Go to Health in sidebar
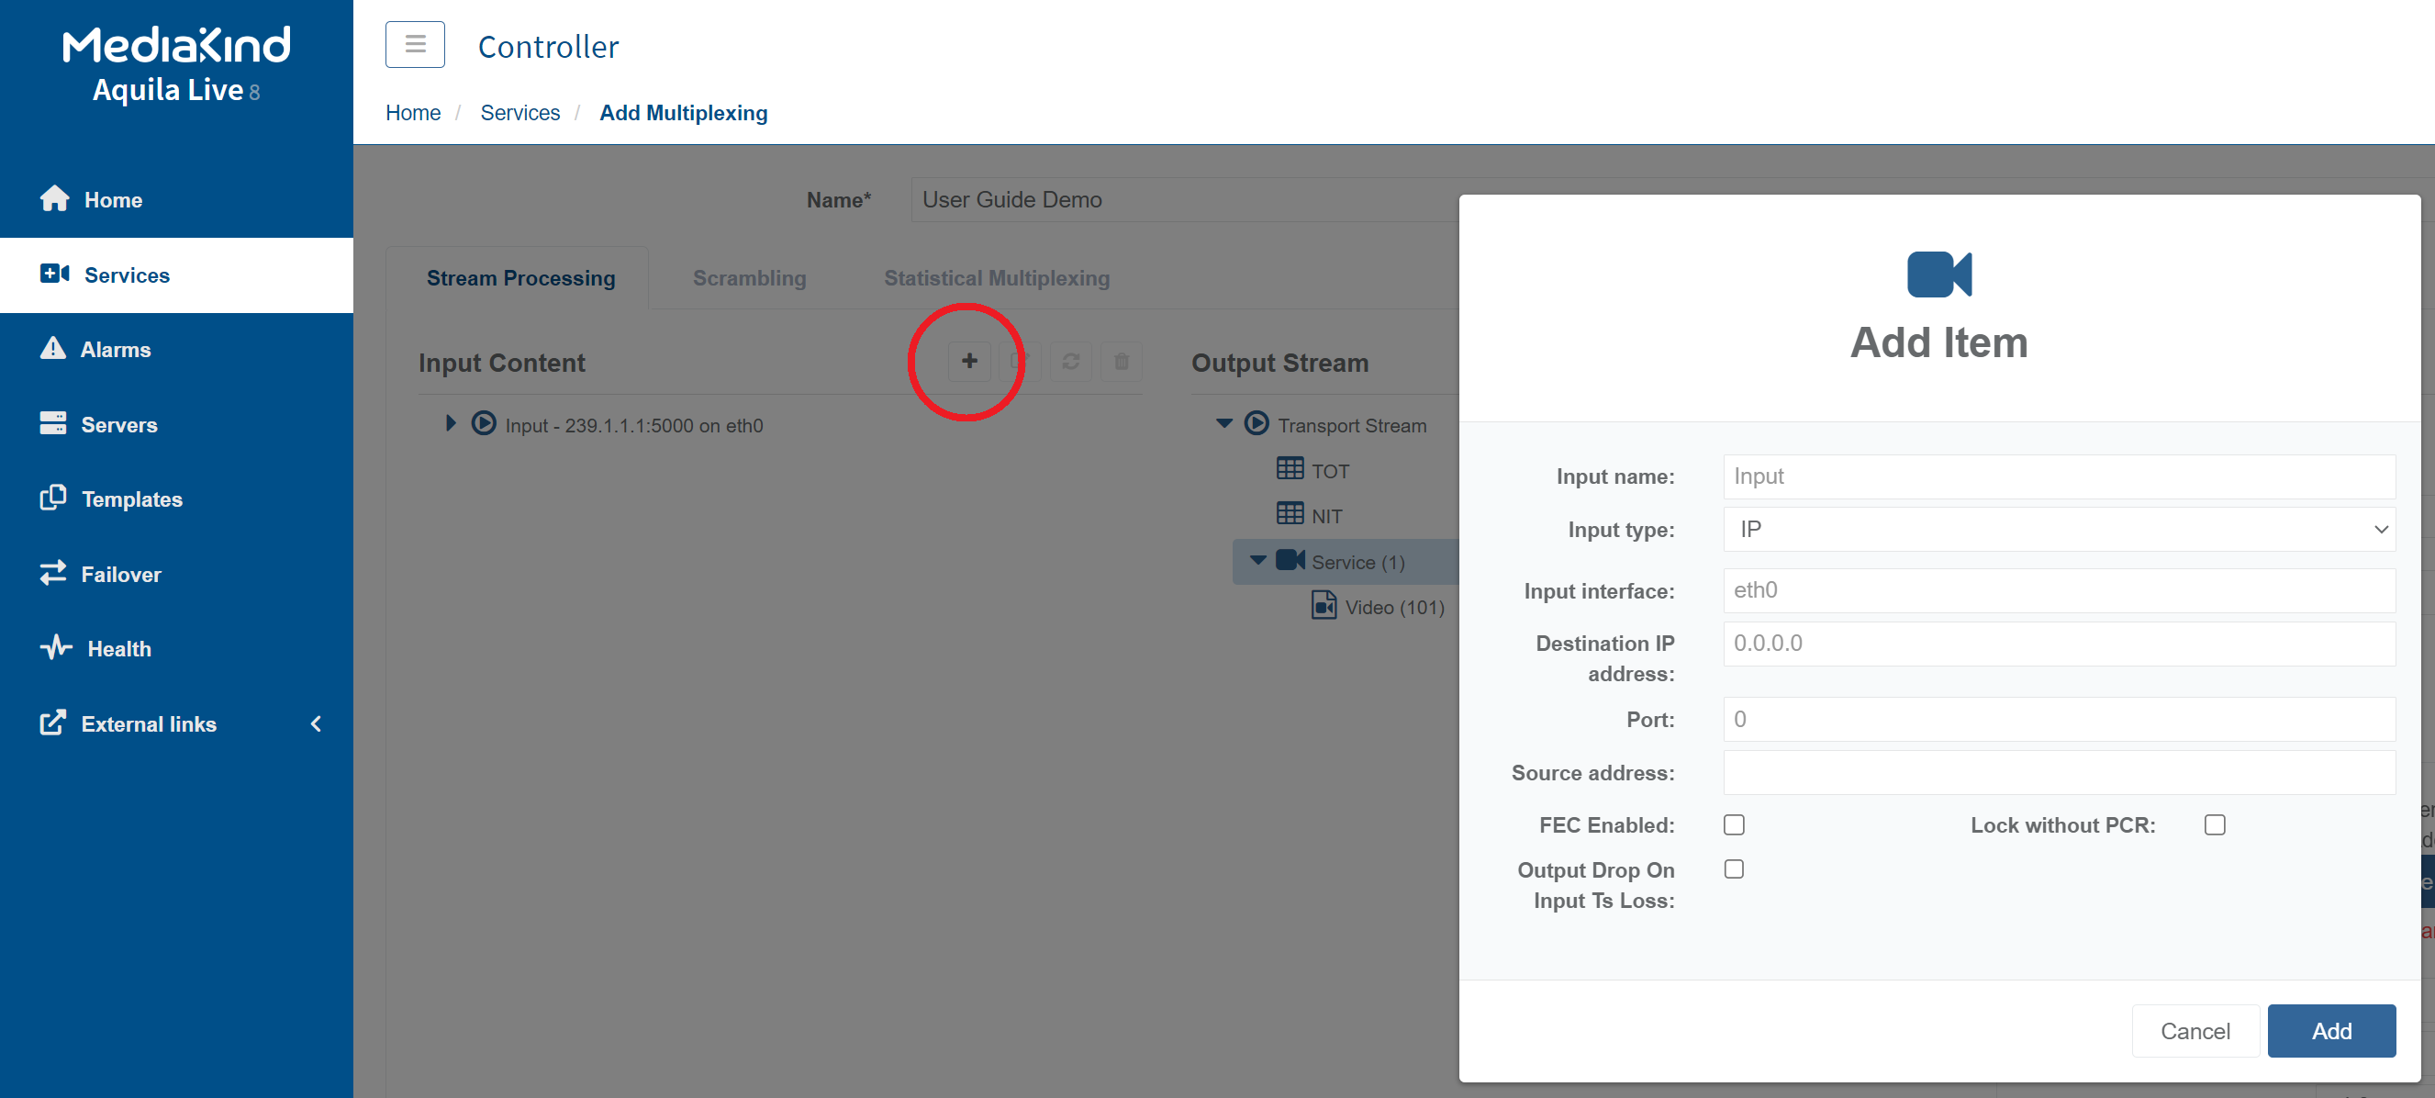Image resolution: width=2435 pixels, height=1098 pixels. (x=118, y=649)
